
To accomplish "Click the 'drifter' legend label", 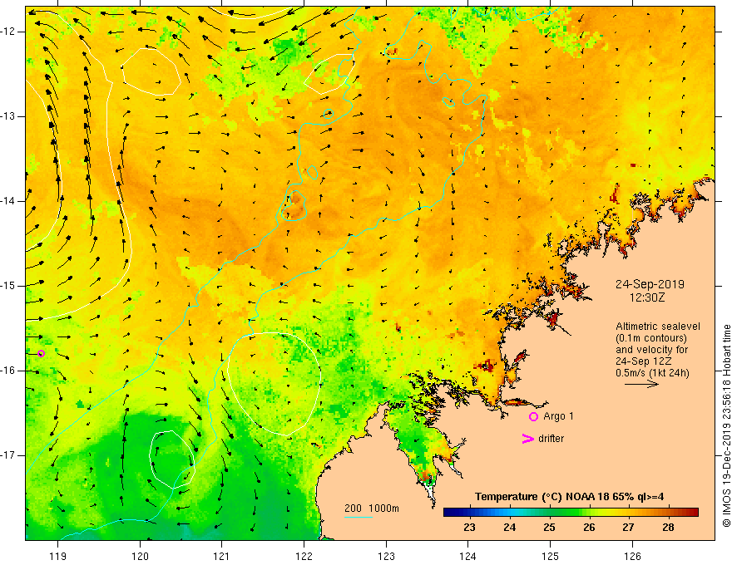I will tap(551, 439).
